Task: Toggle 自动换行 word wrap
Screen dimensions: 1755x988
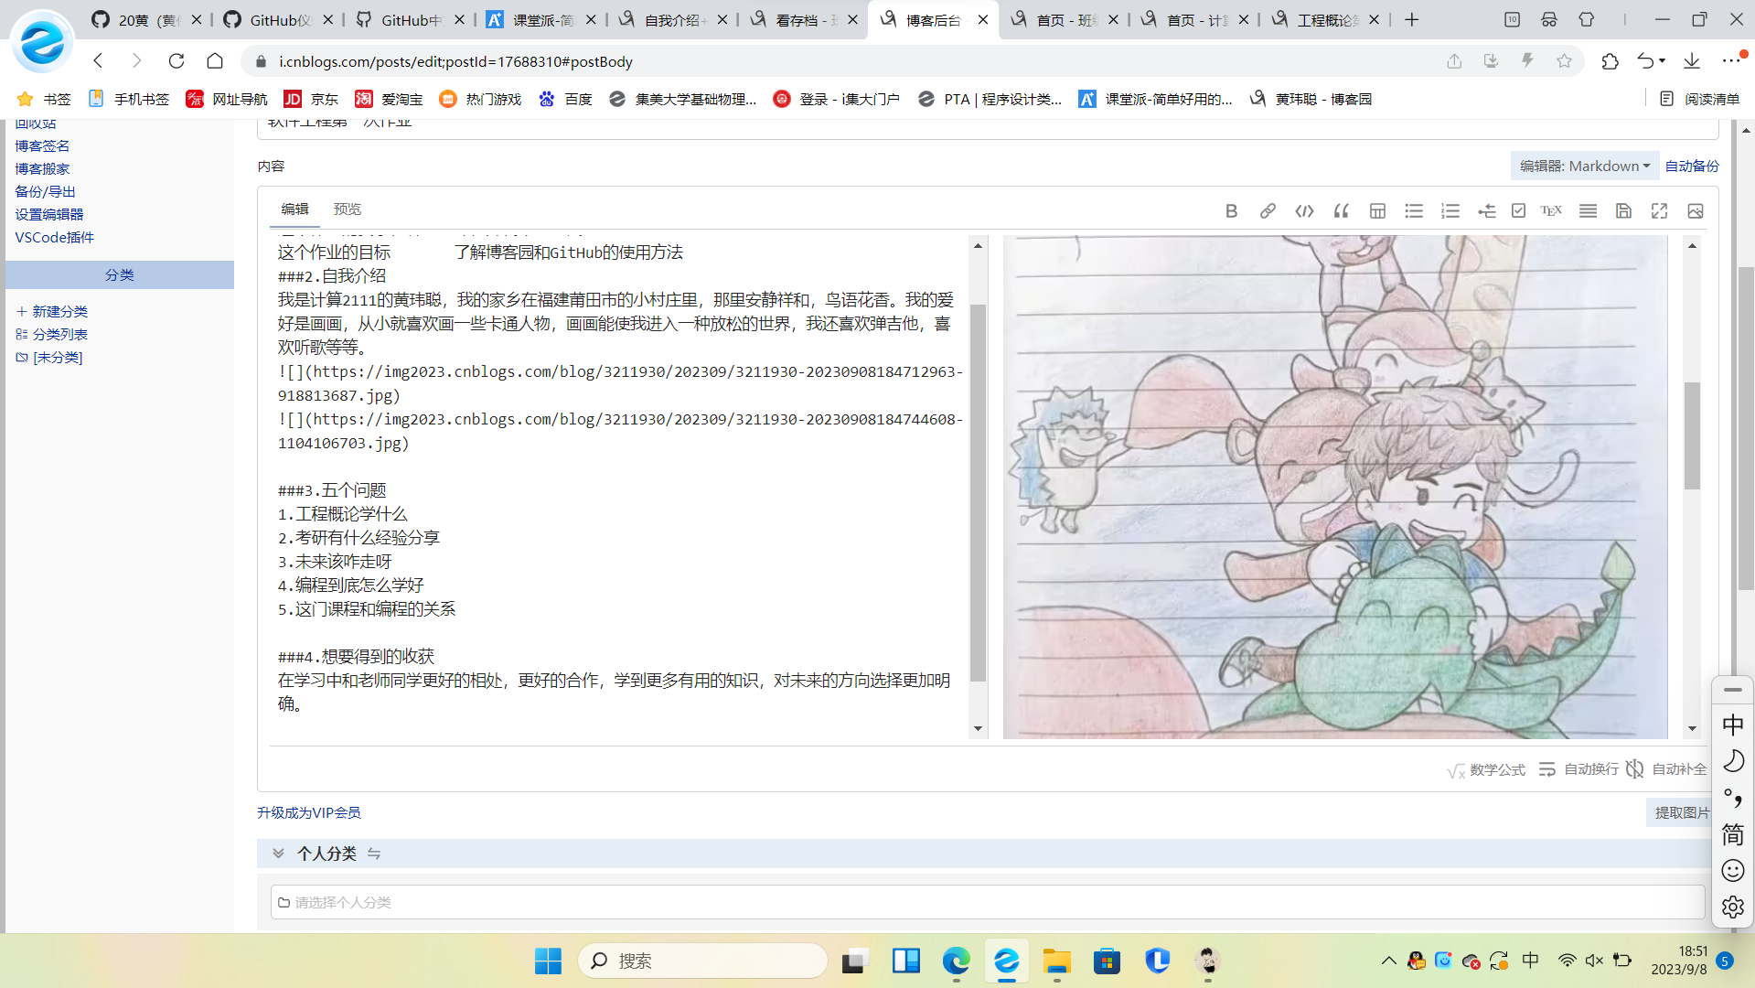Action: [x=1578, y=769]
